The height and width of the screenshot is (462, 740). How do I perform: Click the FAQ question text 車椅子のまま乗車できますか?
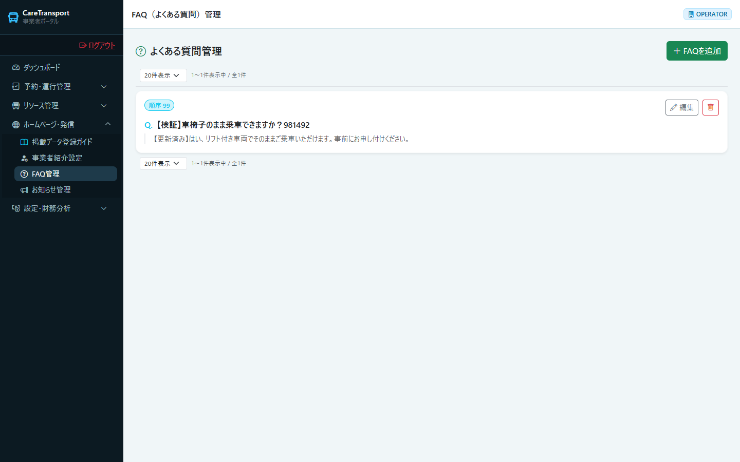tap(232, 125)
